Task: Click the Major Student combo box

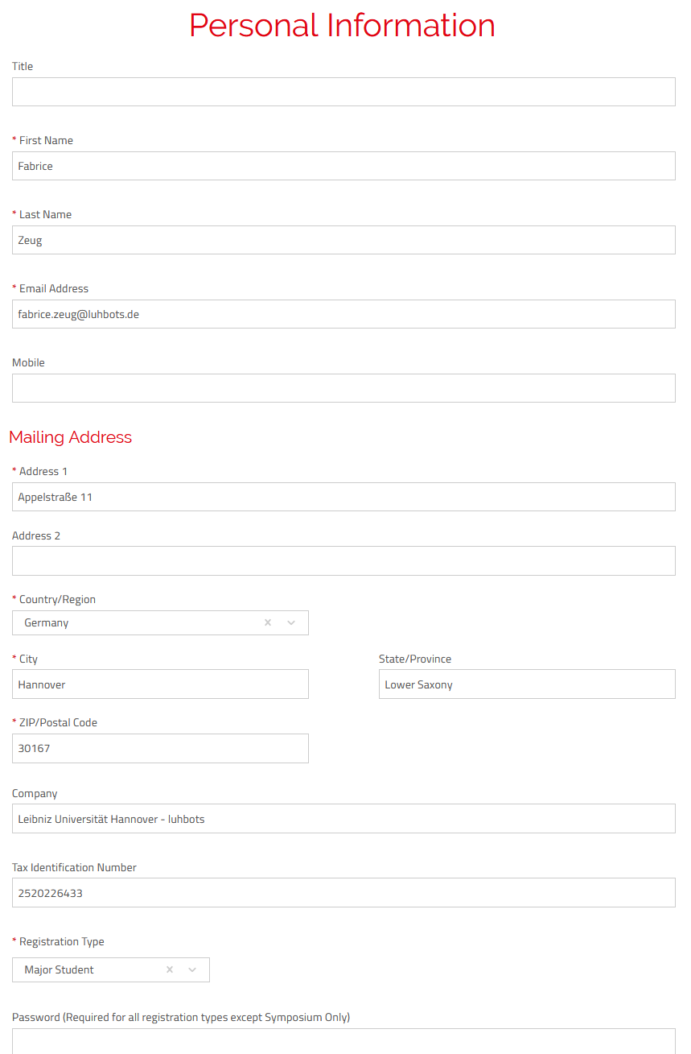Action: click(x=88, y=969)
